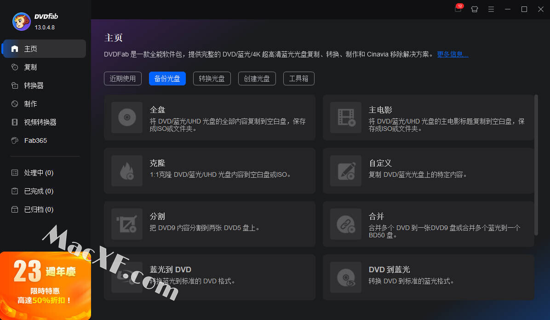Screen dimensions: 550x320
Task: Select the Merge (合并) link icon
Action: point(346,224)
